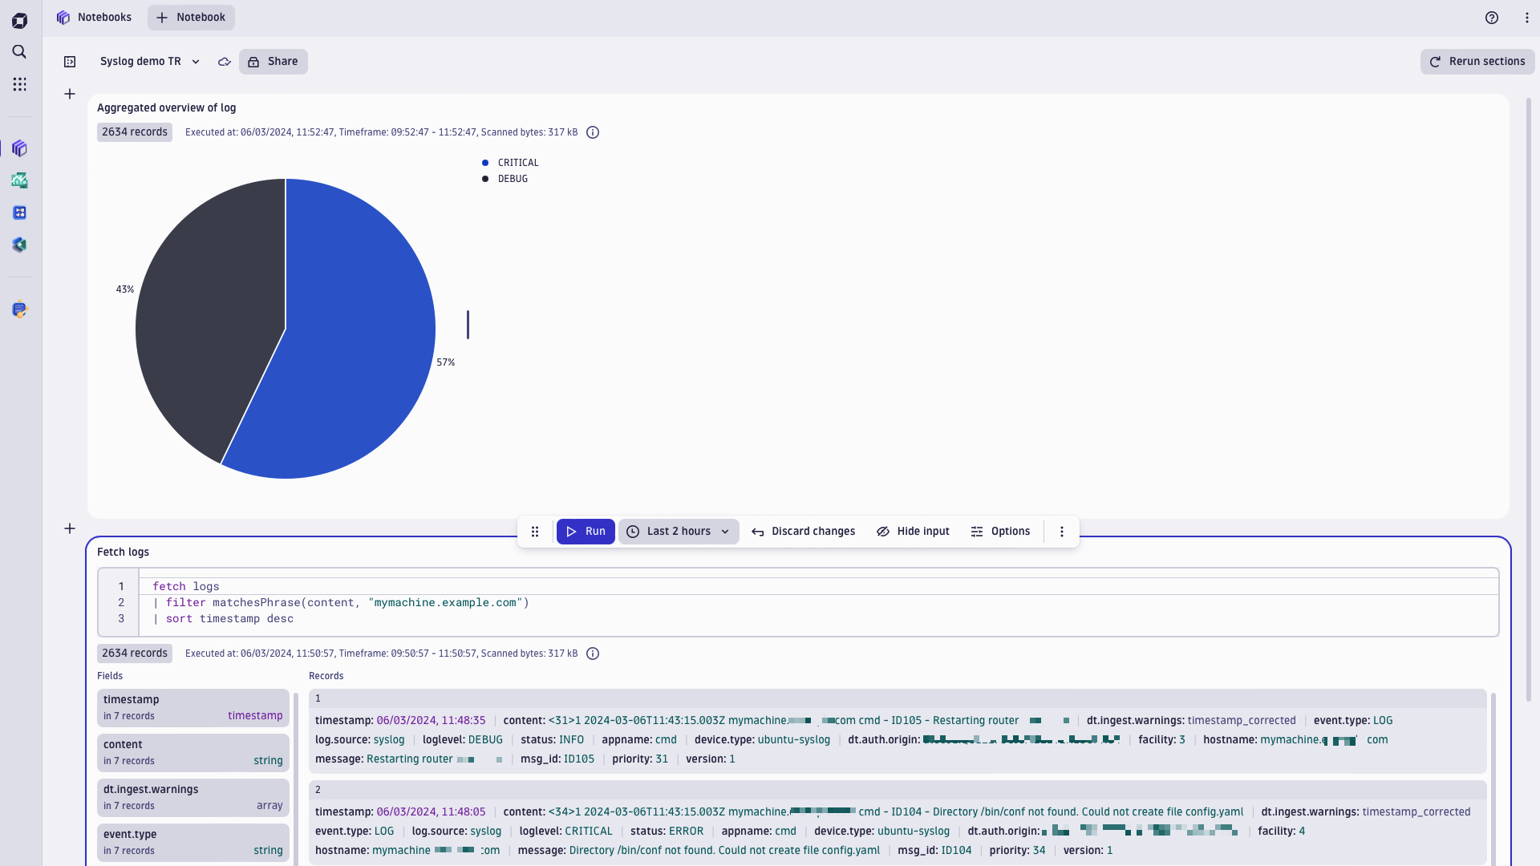Open global search in the left sidebar
1540x866 pixels.
(19, 52)
